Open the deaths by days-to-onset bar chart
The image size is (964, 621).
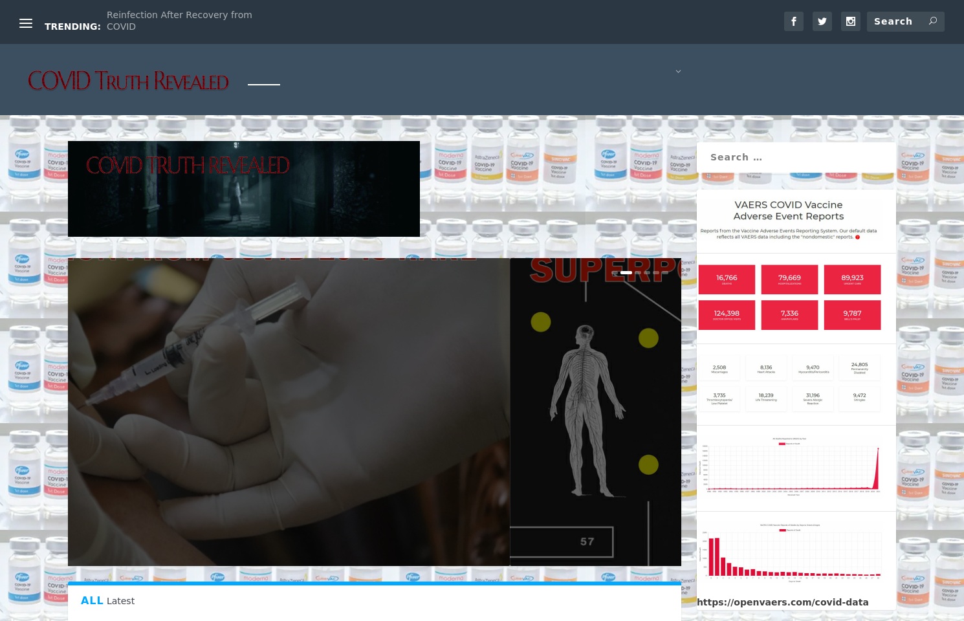click(790, 552)
